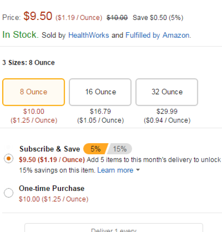Screen dimensions: 222x232
Task: Click the 5% savings badge
Action: pos(95,149)
